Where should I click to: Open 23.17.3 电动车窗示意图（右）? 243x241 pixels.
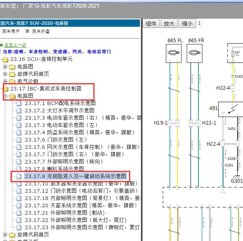tap(83, 118)
